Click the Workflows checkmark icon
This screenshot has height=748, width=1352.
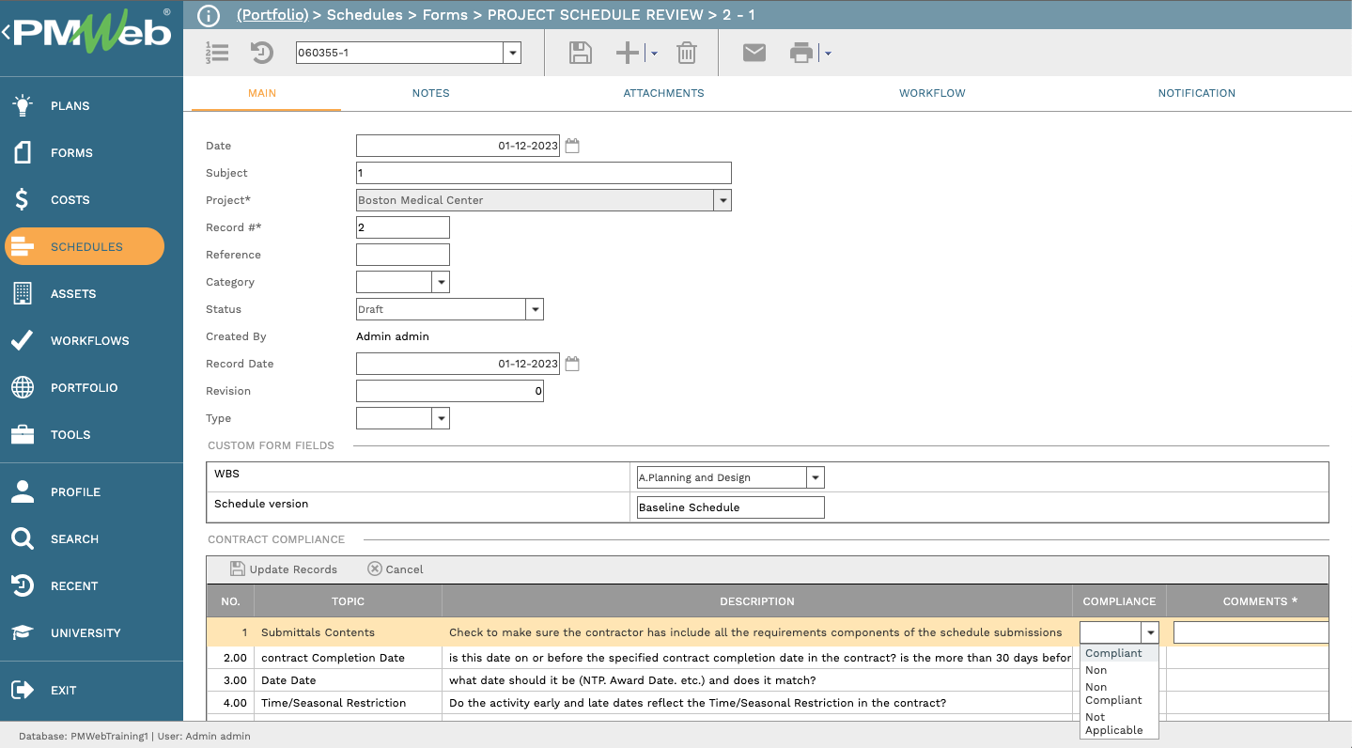click(23, 340)
